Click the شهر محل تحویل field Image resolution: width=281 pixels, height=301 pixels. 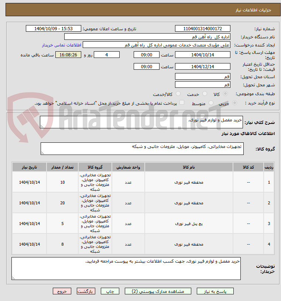(203, 85)
